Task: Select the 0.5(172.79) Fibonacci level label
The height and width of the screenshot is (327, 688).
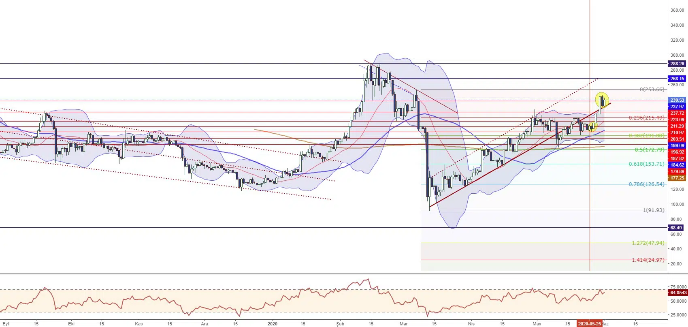Action: [649, 150]
